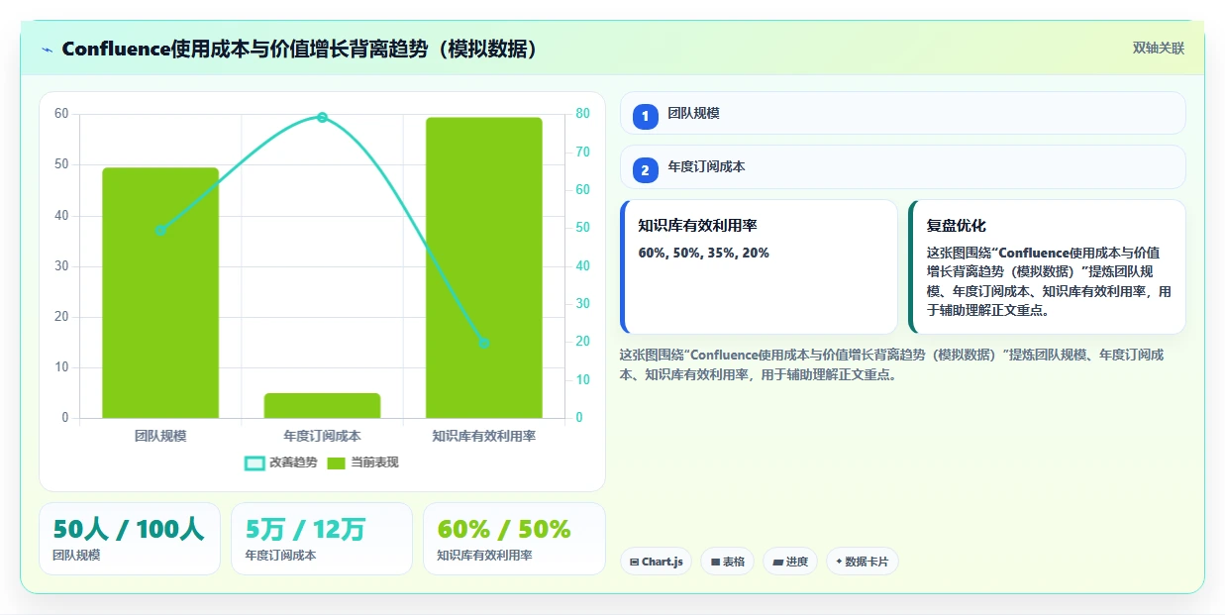Click the trend line peak point near 80
The height and width of the screenshot is (615, 1225).
pyautogui.click(x=322, y=117)
